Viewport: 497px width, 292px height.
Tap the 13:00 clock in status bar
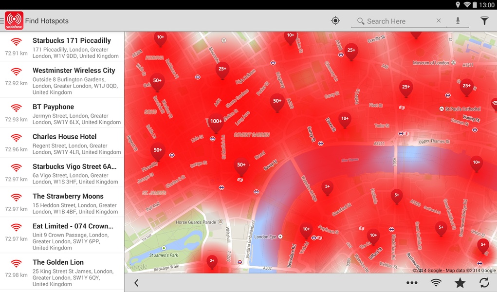pos(487,5)
